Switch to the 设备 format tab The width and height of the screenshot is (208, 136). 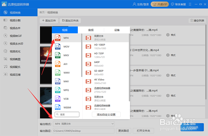click(x=117, y=30)
